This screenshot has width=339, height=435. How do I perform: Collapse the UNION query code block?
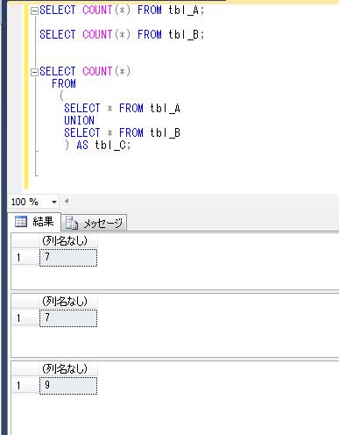coord(34,72)
